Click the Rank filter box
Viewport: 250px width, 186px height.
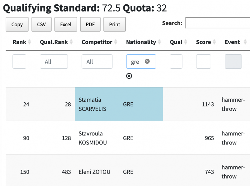[19, 61]
